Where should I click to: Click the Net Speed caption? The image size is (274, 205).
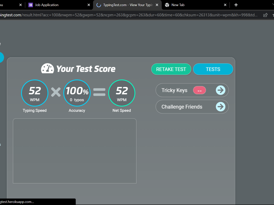coord(122,110)
